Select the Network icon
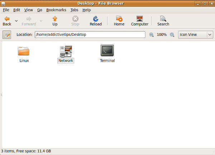 click(66, 51)
